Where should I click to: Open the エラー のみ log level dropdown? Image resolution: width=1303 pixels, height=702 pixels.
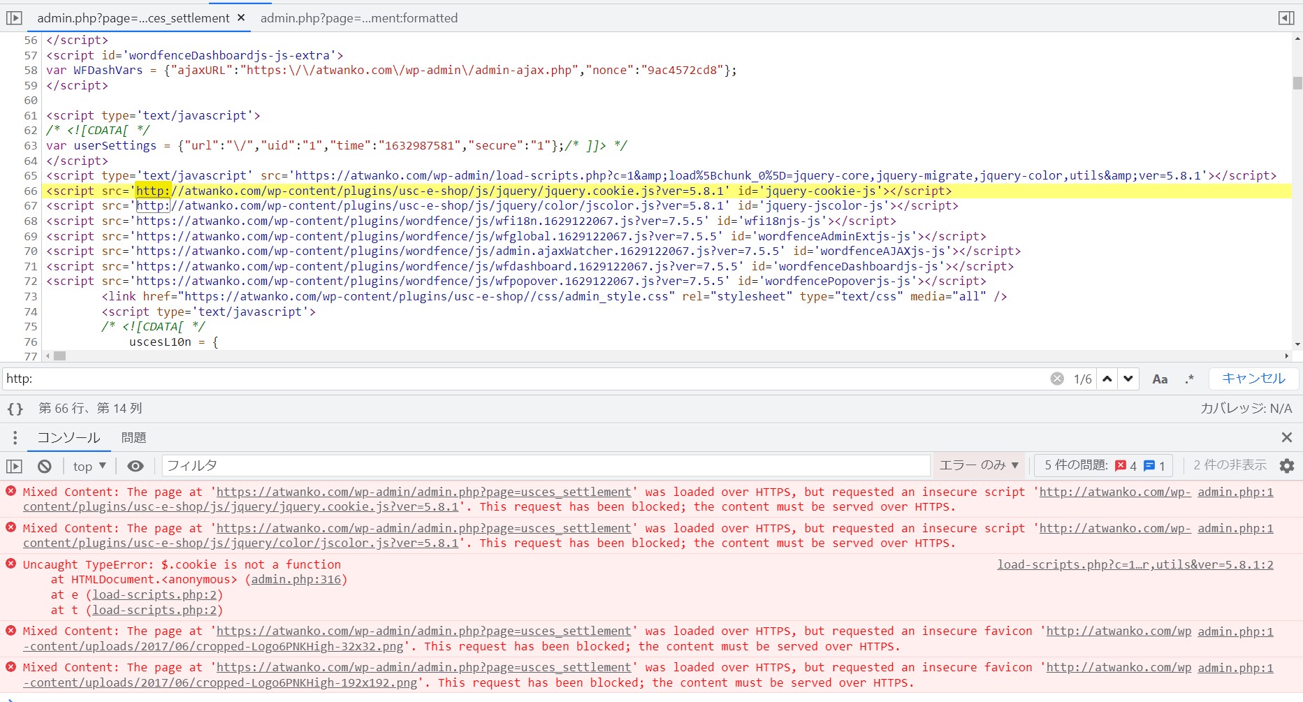[x=979, y=465]
